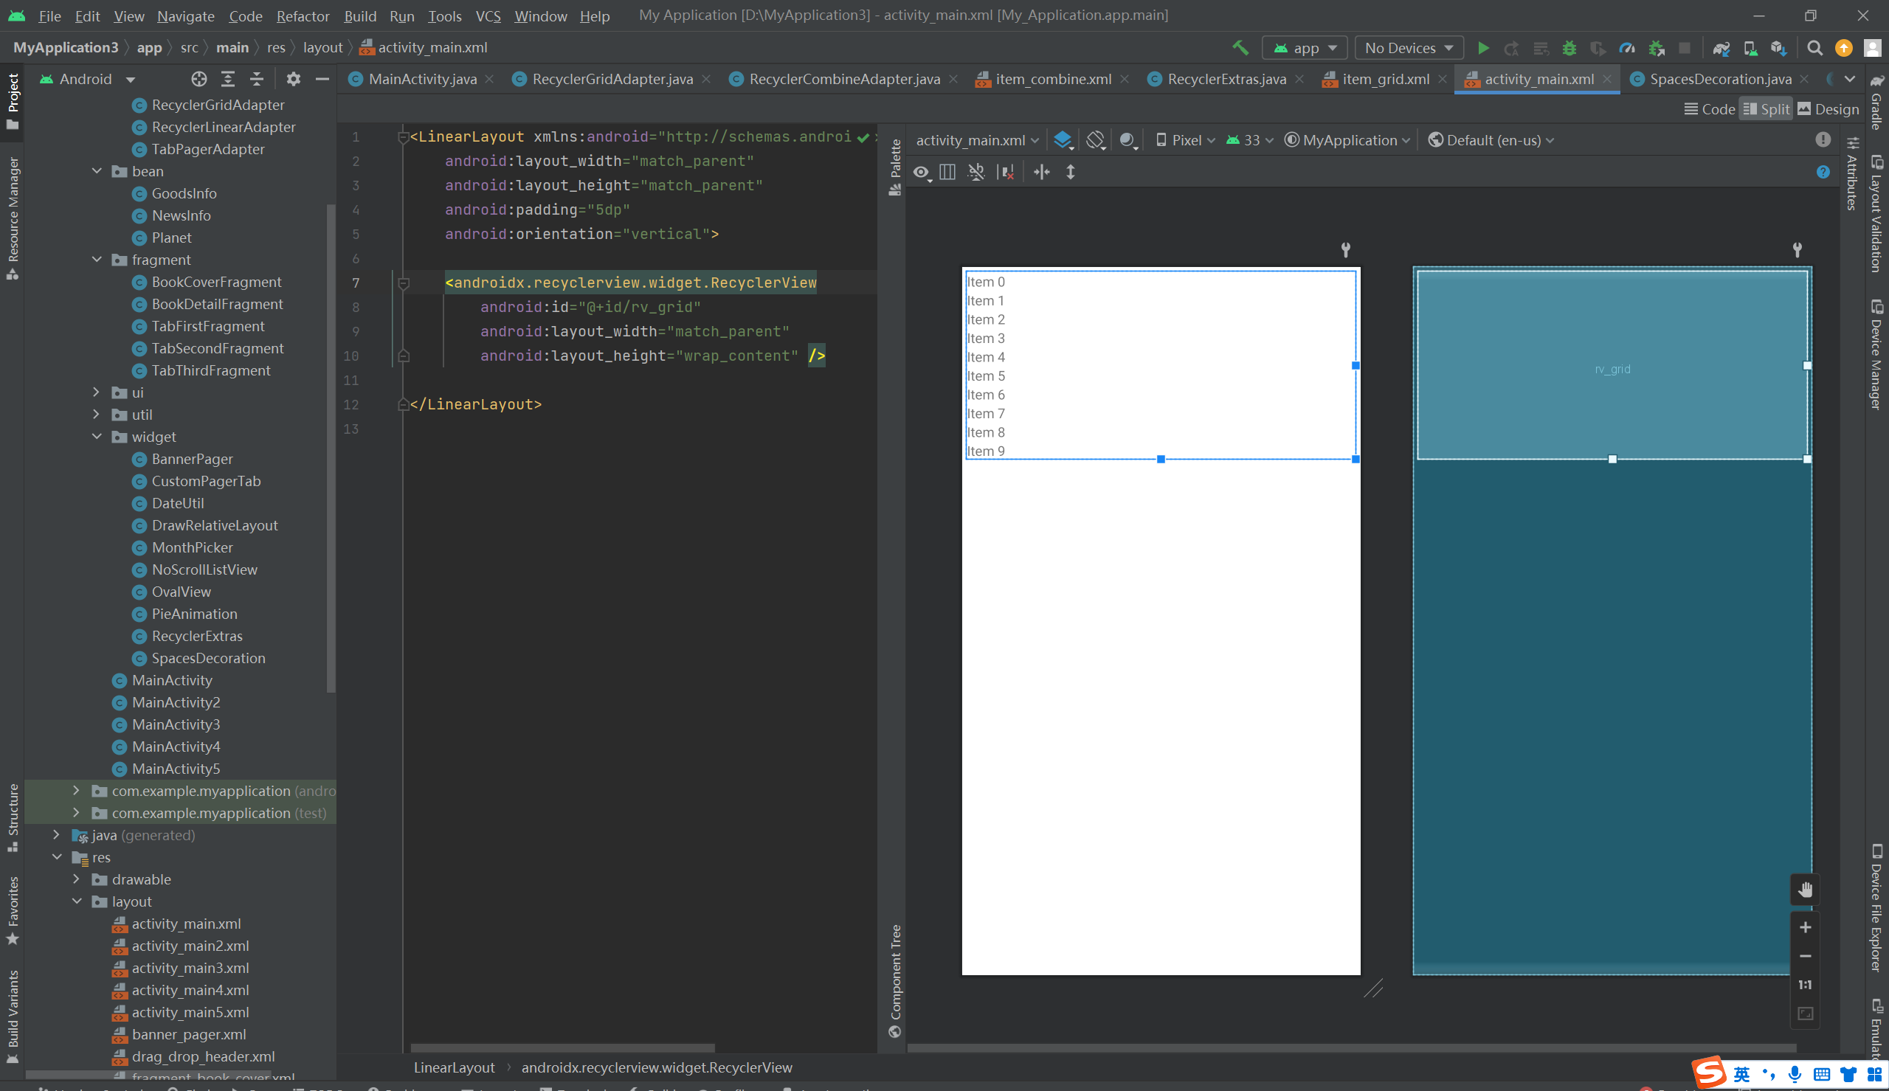The height and width of the screenshot is (1091, 1889).
Task: Toggle the view options eye icon
Action: pos(921,173)
